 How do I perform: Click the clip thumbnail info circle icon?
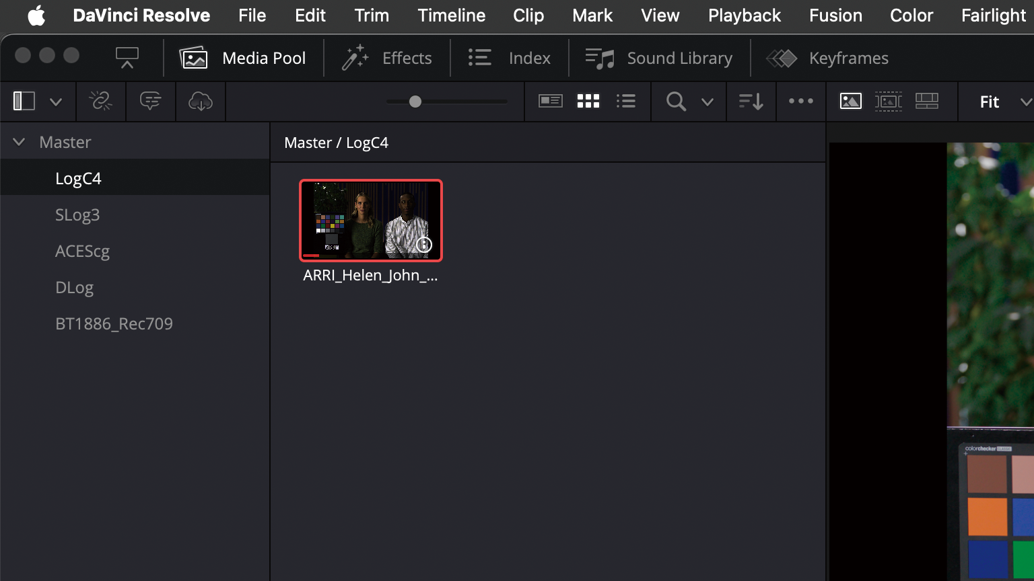pyautogui.click(x=423, y=245)
